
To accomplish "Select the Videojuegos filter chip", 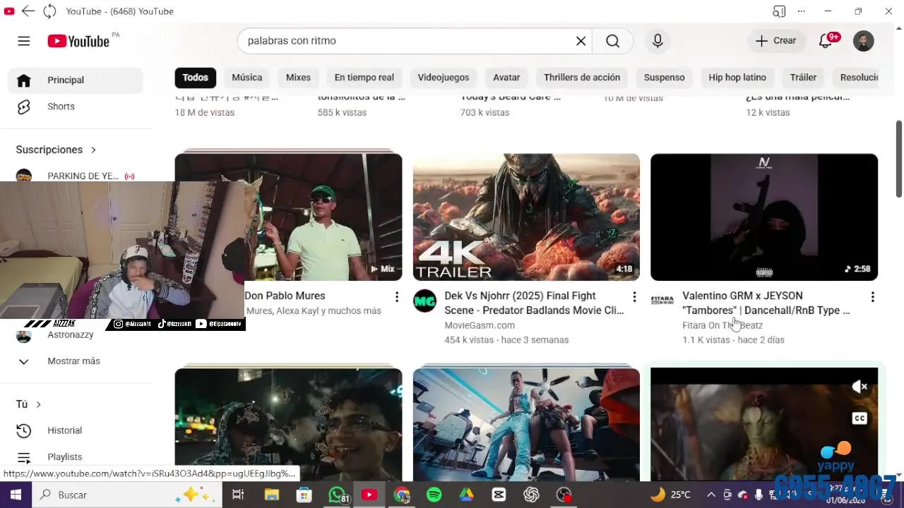I will (x=444, y=78).
